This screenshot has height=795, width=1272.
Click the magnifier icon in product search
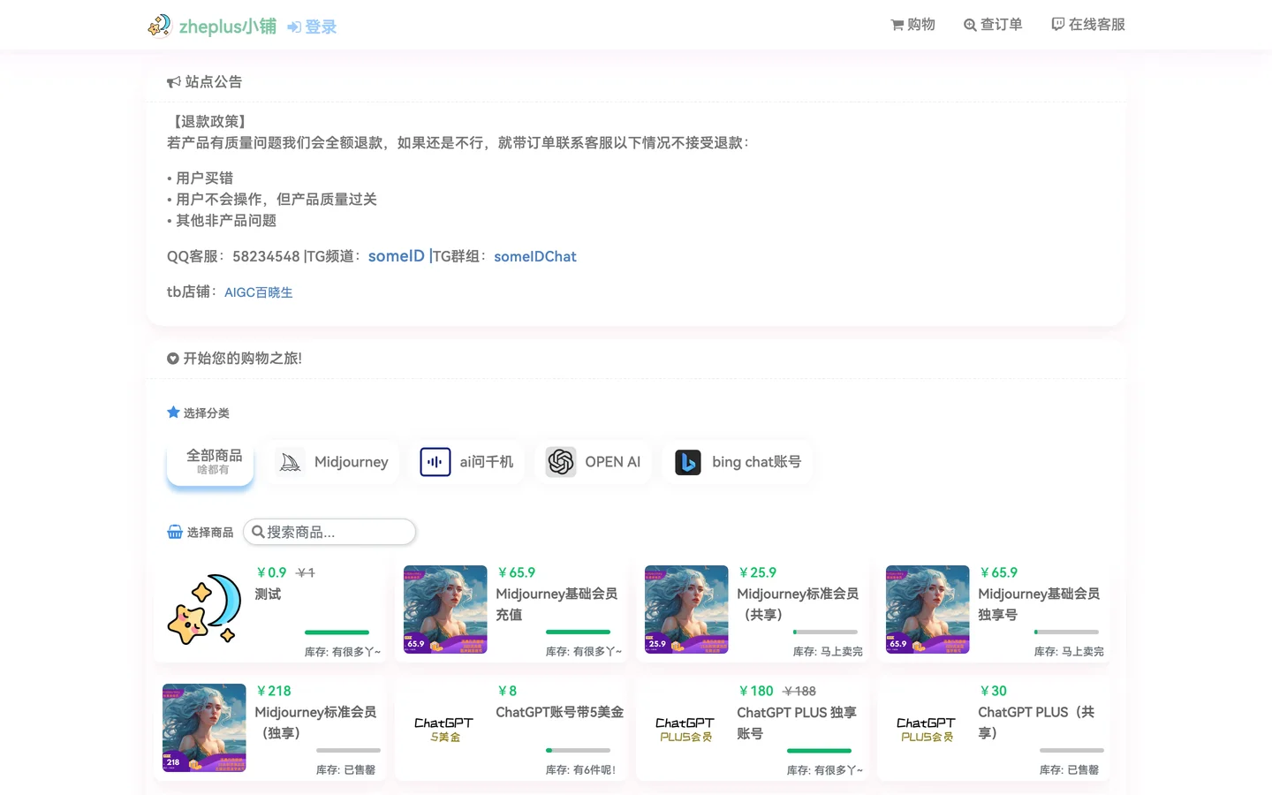tap(258, 532)
